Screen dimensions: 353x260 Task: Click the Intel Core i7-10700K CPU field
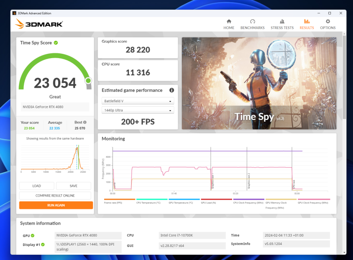pyautogui.click(x=192, y=235)
